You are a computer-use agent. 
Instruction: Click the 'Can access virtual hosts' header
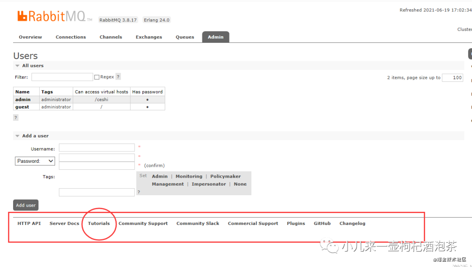[101, 92]
